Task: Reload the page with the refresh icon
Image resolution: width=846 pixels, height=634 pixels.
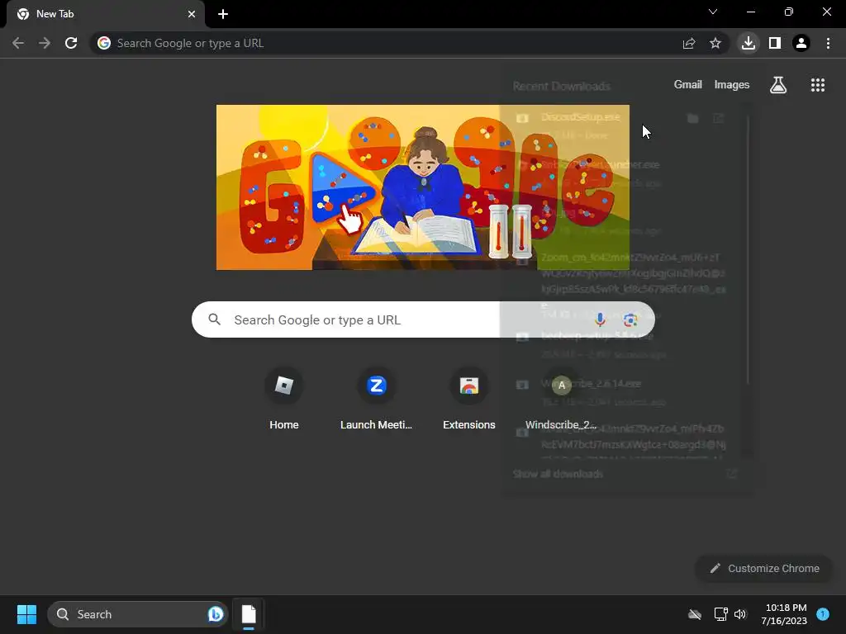Action: (71, 43)
